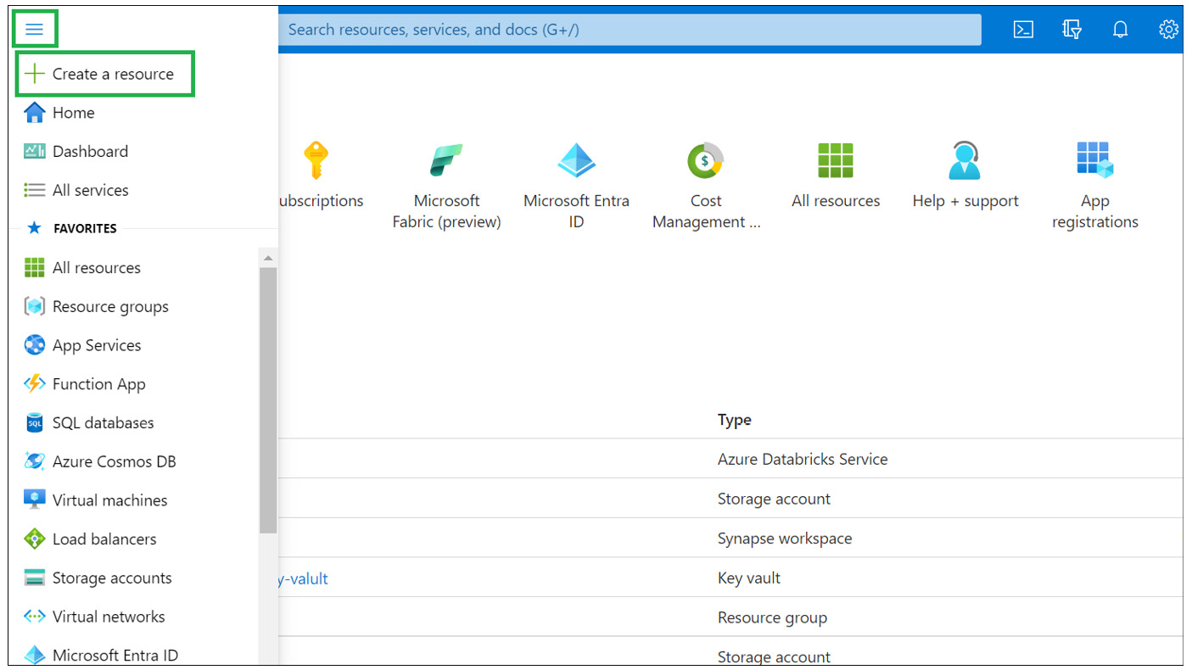The width and height of the screenshot is (1192, 670).
Task: Click the Synapse workspace type cell
Action: (785, 539)
